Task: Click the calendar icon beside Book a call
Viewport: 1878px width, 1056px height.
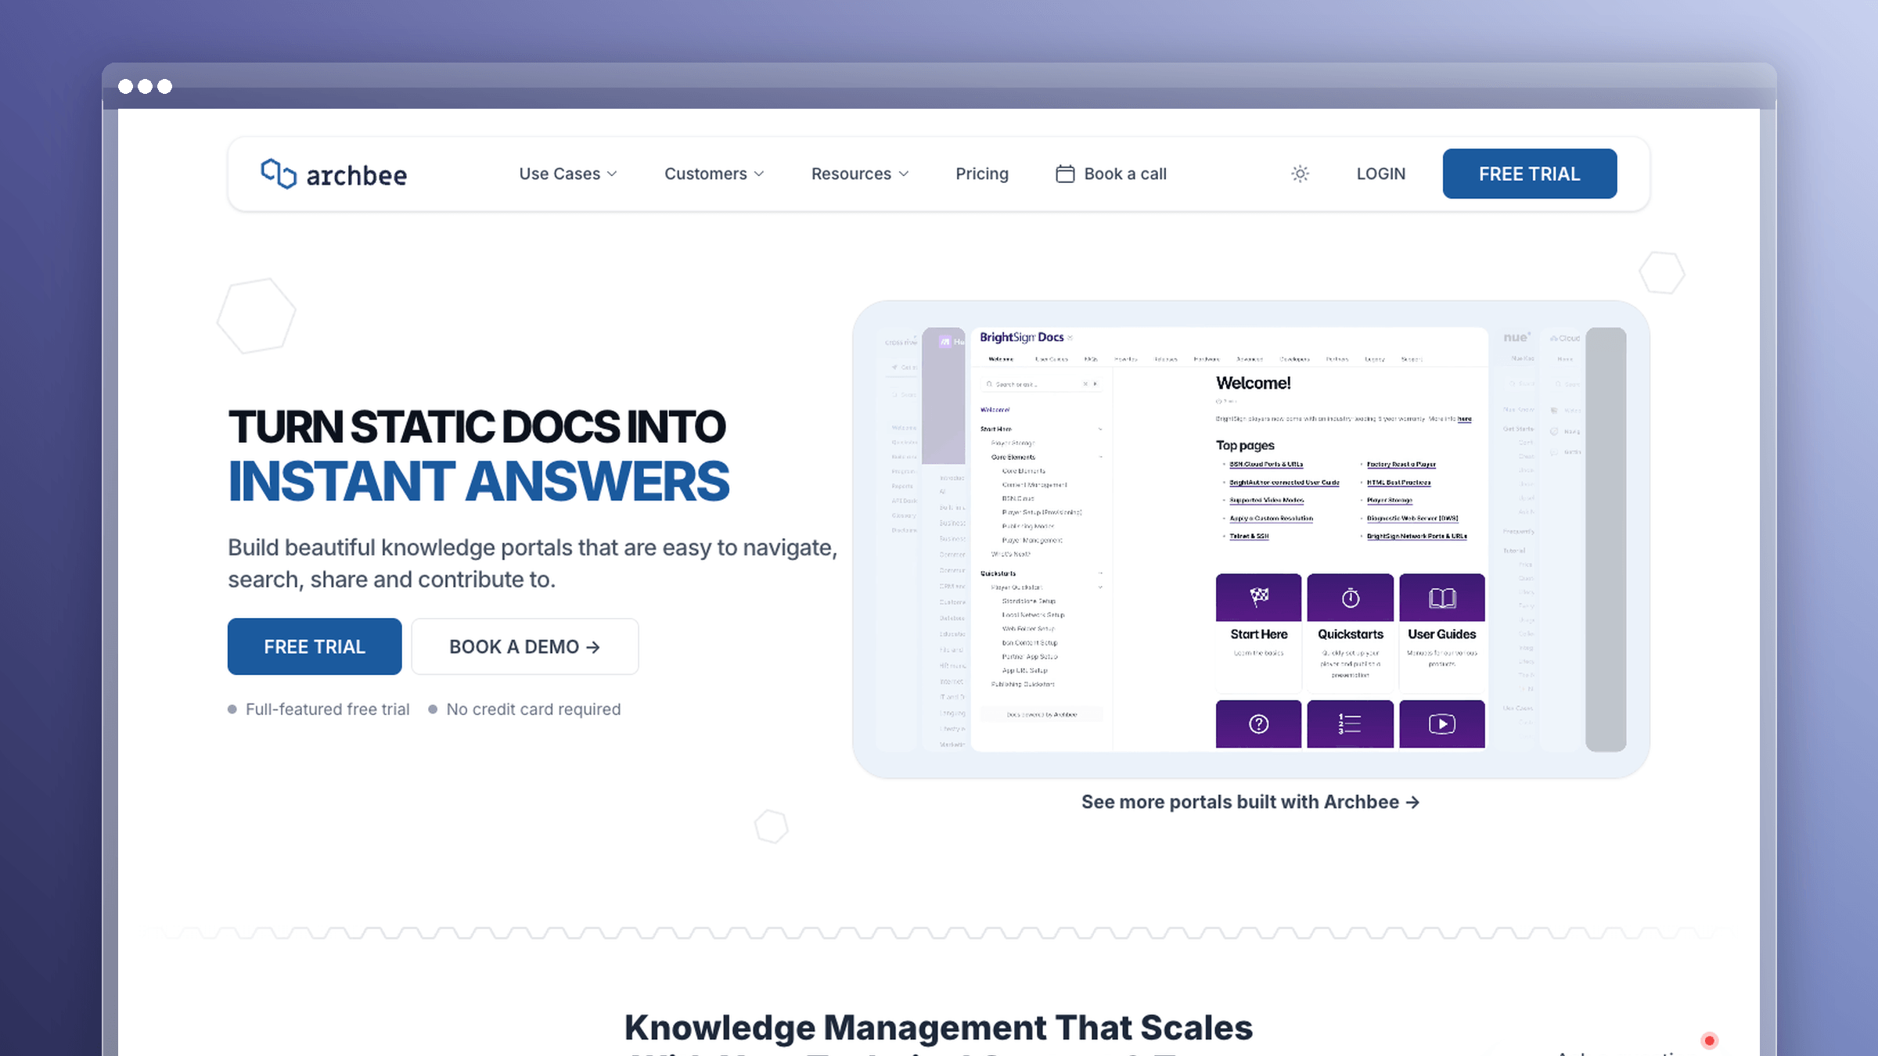Action: point(1065,174)
